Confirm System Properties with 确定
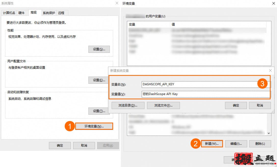Screen dimensions: 277x167 pyautogui.click(x=60, y=145)
